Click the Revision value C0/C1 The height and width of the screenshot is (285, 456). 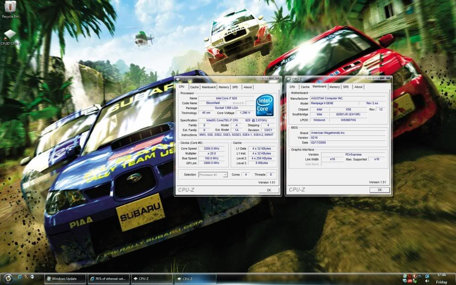(x=268, y=130)
